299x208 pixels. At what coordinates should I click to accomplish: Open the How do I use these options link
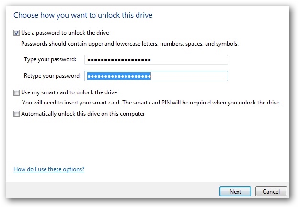tap(49, 169)
